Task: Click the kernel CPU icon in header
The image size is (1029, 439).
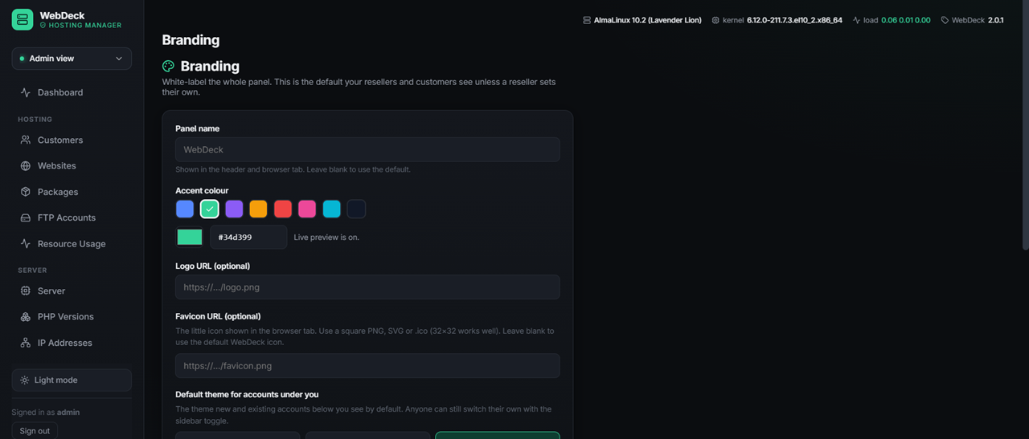Action: [x=715, y=20]
